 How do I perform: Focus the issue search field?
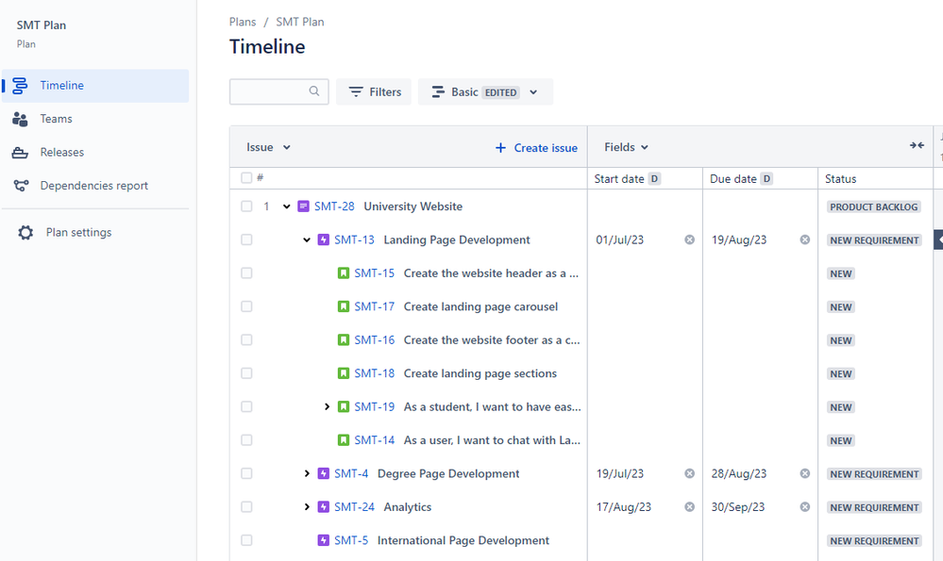[x=279, y=91]
